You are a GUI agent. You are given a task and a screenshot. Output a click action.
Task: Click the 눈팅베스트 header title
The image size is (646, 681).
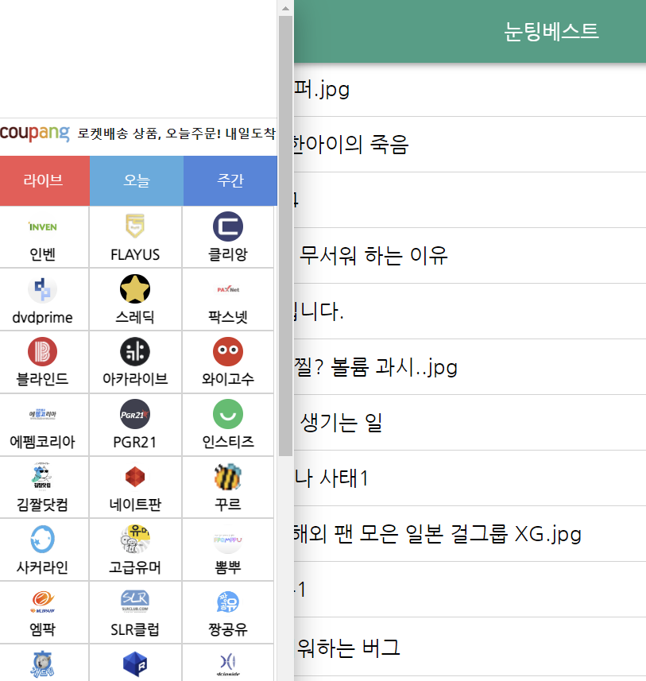(551, 31)
